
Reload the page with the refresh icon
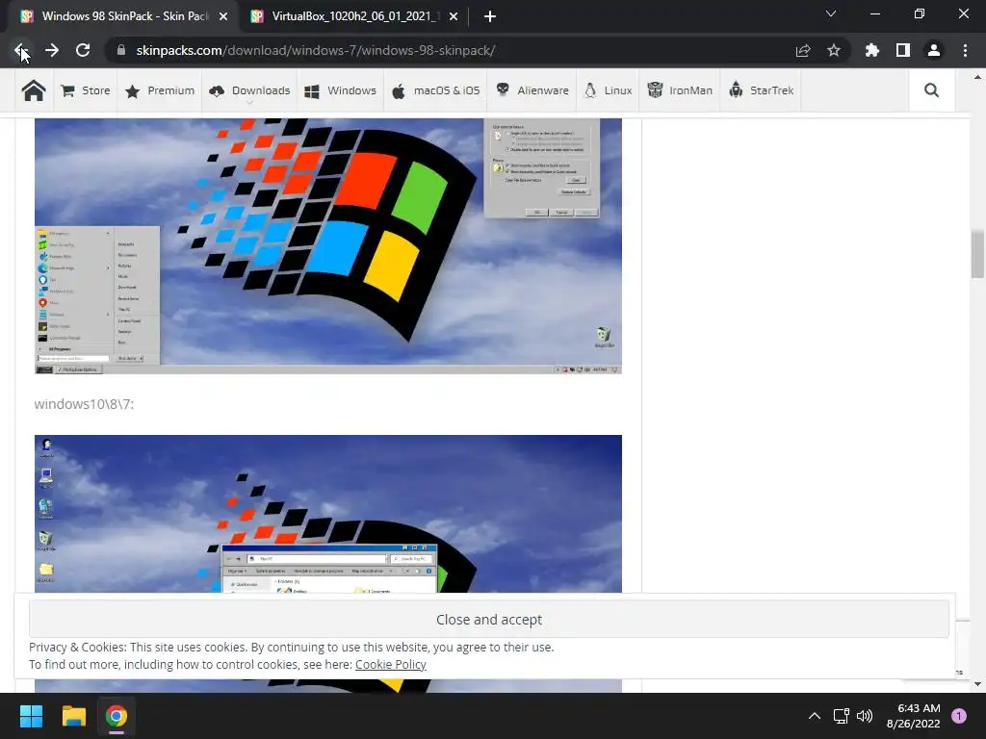83,50
